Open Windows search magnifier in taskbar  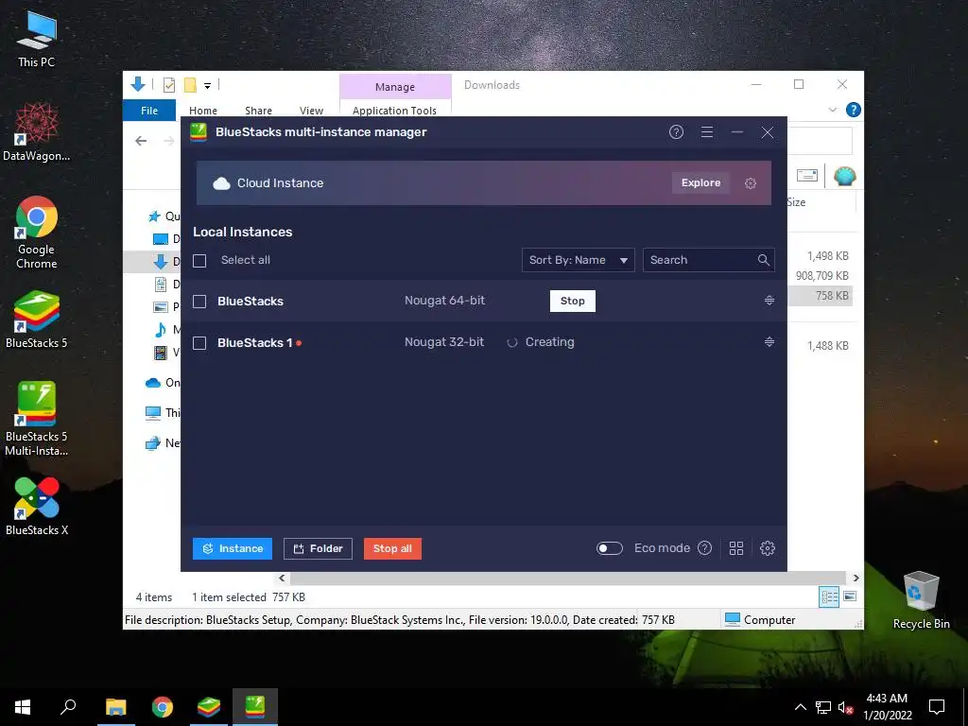[x=68, y=707]
